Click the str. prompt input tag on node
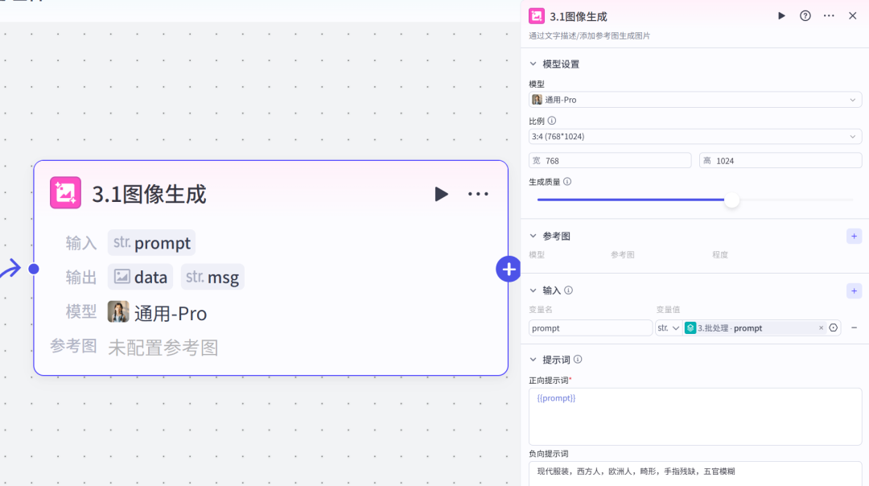 151,243
